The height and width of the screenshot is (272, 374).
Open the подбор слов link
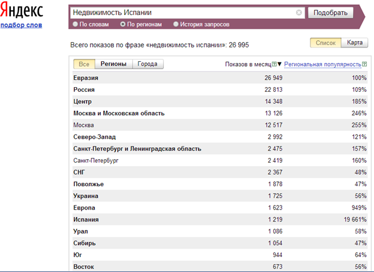tap(21, 25)
